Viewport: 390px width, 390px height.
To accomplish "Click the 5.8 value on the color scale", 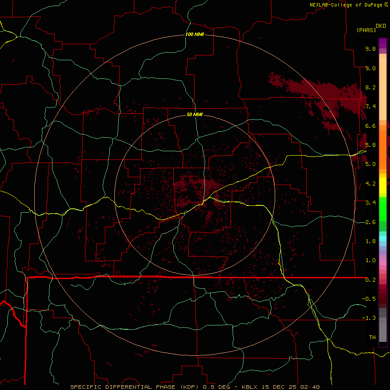I will (x=370, y=145).
